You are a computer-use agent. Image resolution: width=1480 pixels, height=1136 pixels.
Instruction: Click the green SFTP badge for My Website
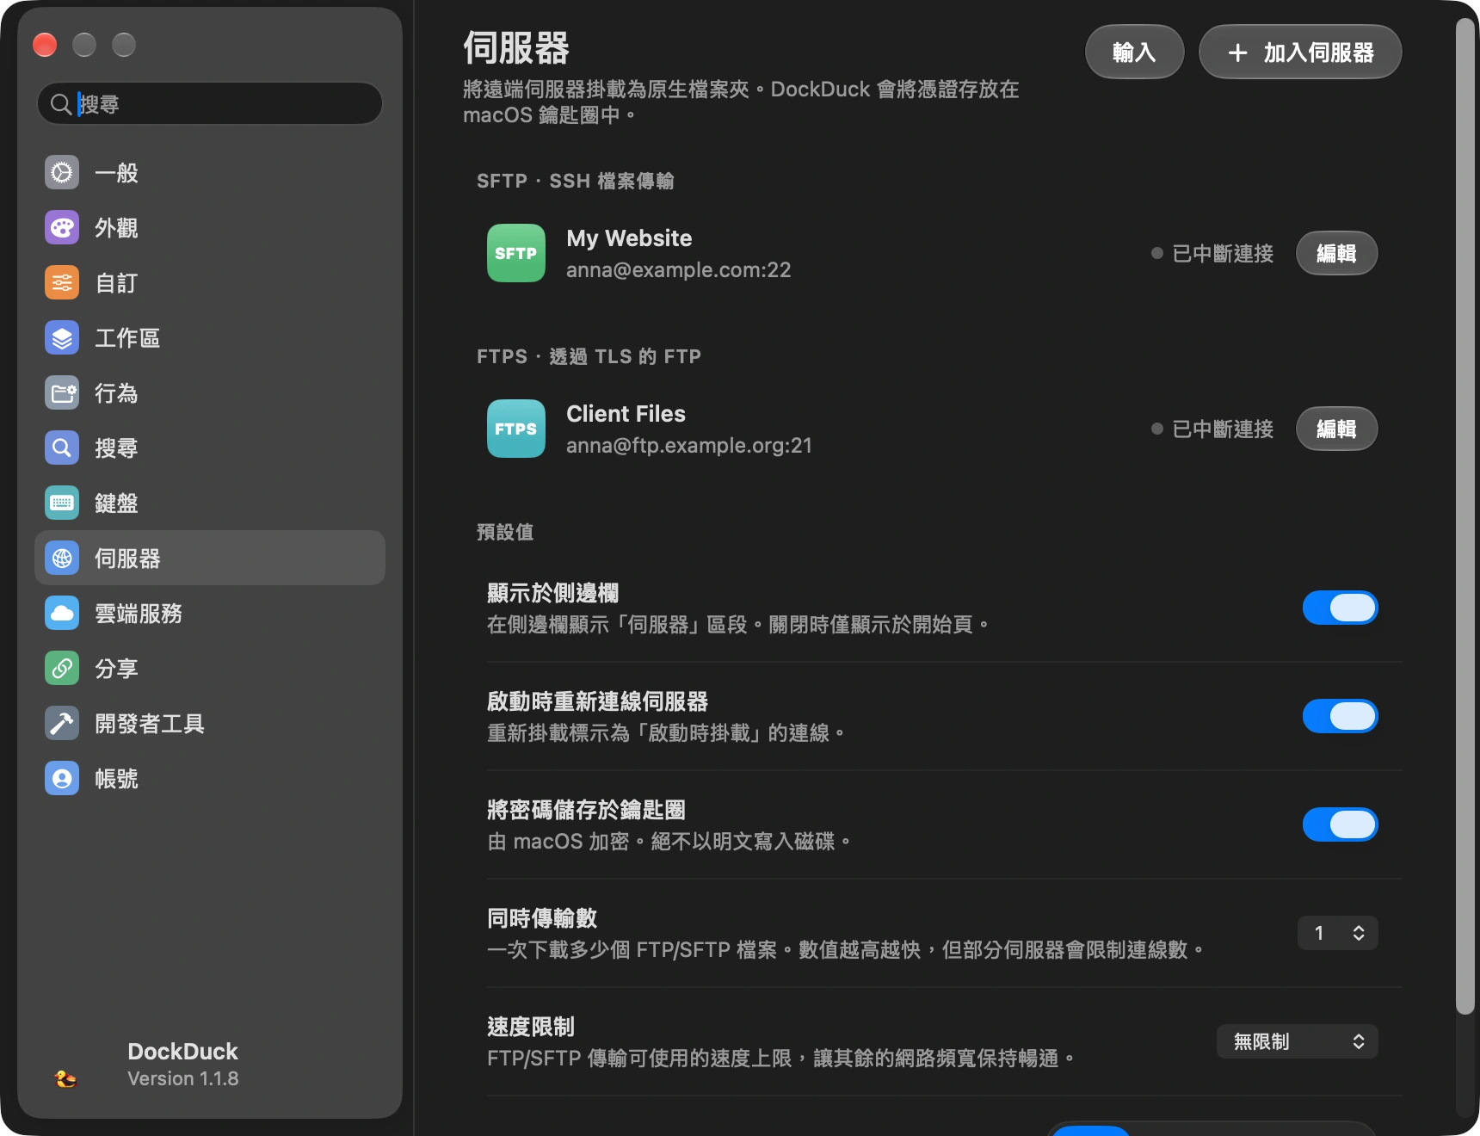pyautogui.click(x=516, y=253)
